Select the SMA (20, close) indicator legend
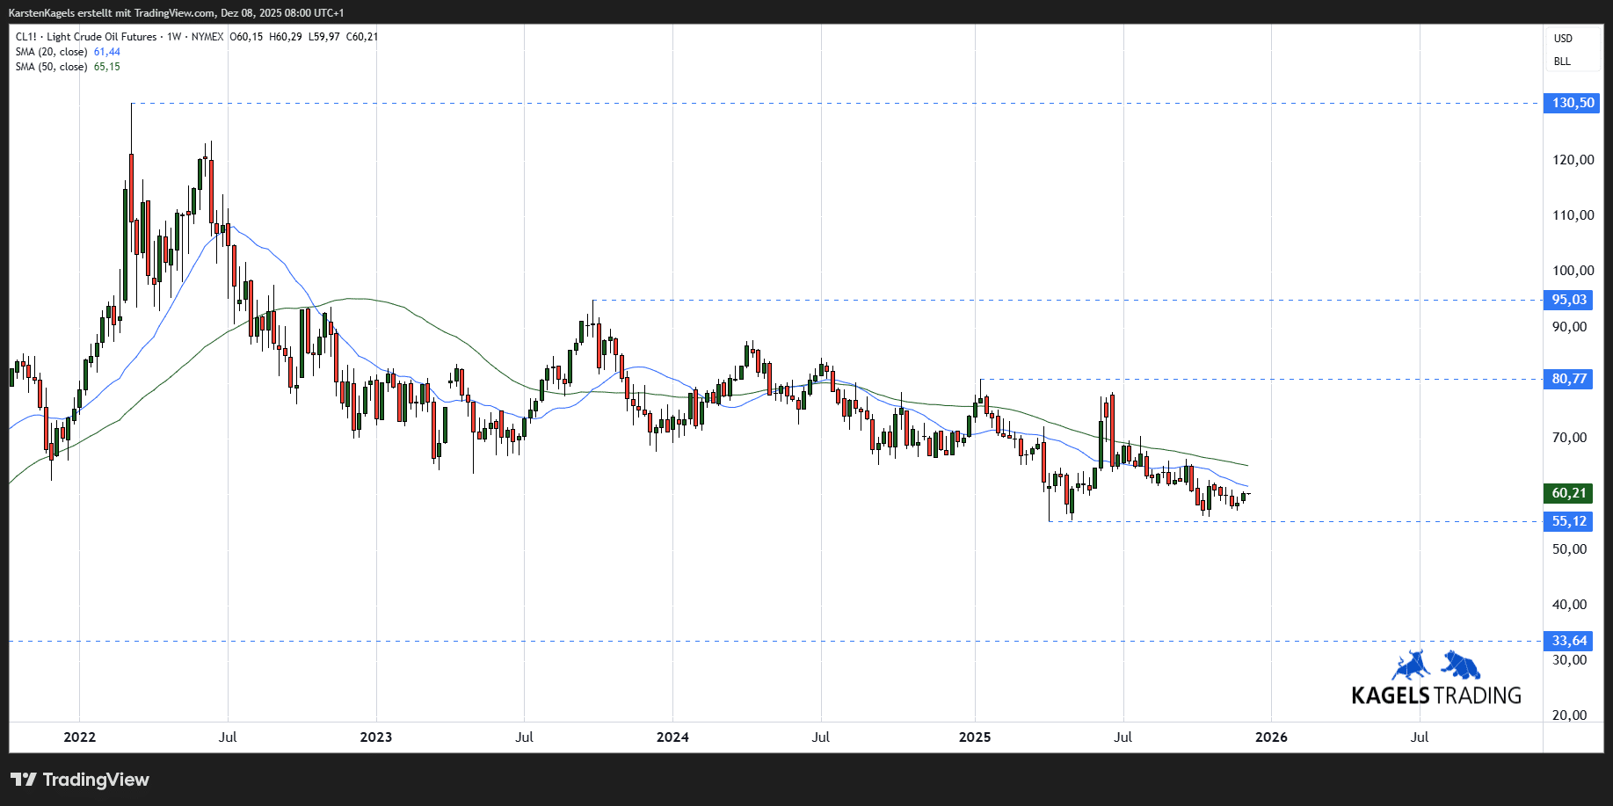The image size is (1613, 806). [51, 52]
